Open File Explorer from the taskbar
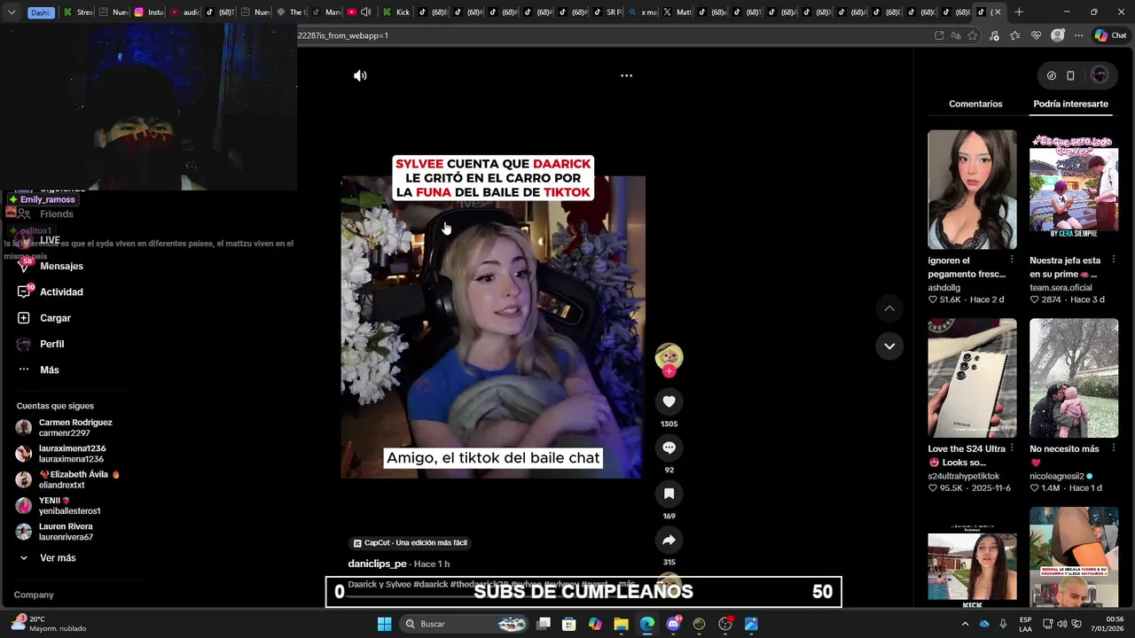Image resolution: width=1135 pixels, height=638 pixels. [621, 624]
